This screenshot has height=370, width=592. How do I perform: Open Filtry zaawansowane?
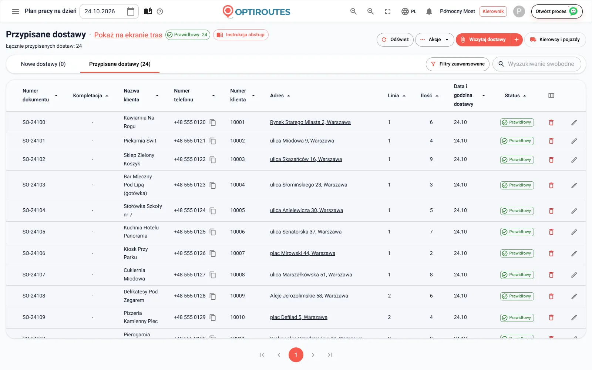(458, 64)
